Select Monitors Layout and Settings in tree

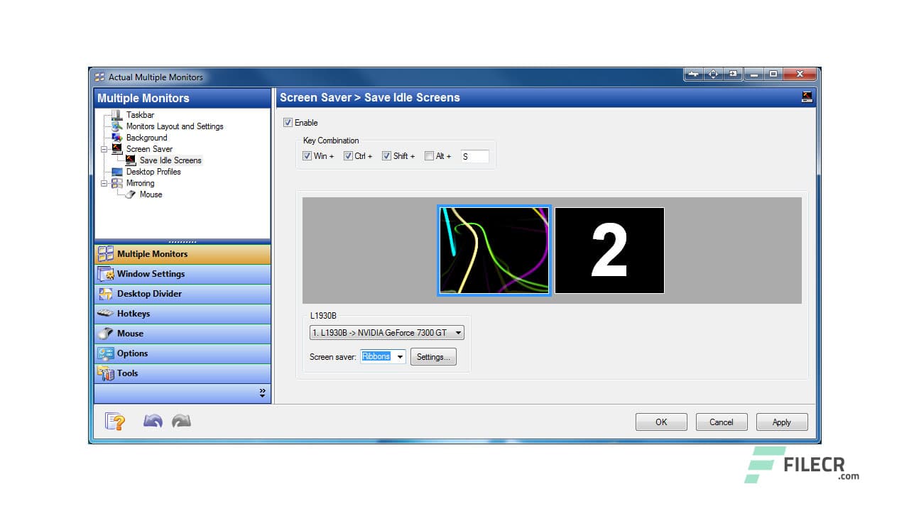175,126
